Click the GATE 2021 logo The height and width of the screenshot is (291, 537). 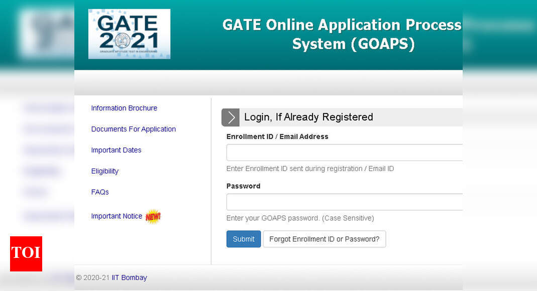(129, 33)
